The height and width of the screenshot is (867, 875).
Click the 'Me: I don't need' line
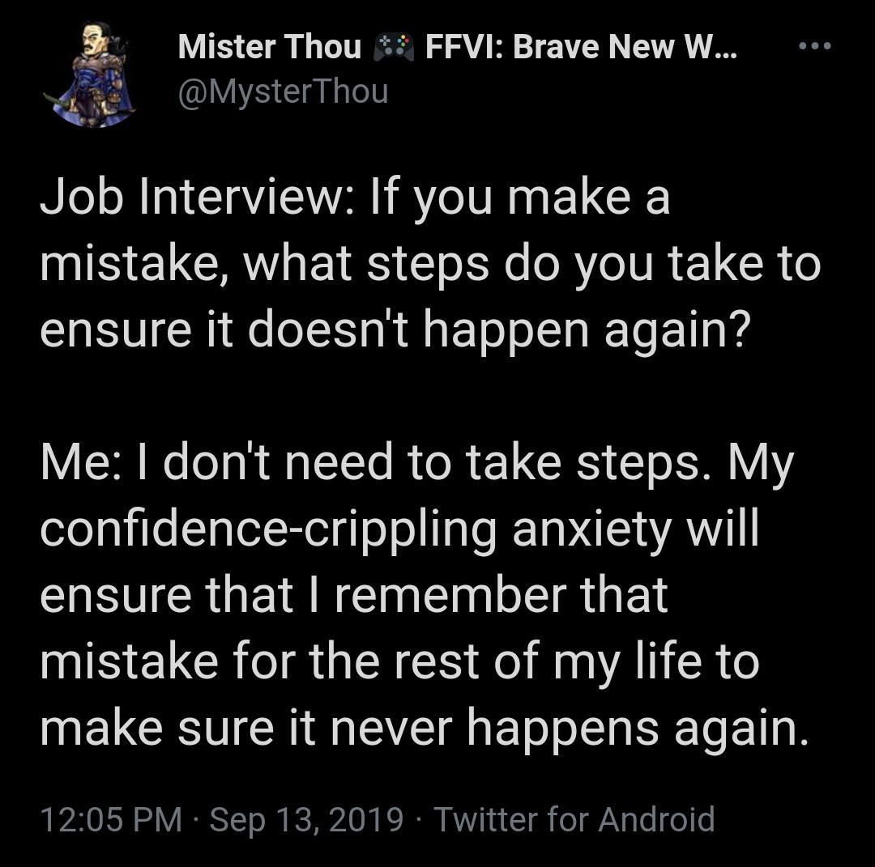pyautogui.click(x=416, y=464)
